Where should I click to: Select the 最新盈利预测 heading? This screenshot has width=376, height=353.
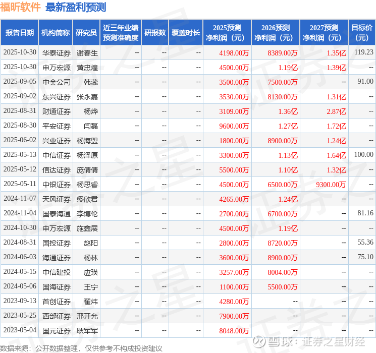click(76, 7)
